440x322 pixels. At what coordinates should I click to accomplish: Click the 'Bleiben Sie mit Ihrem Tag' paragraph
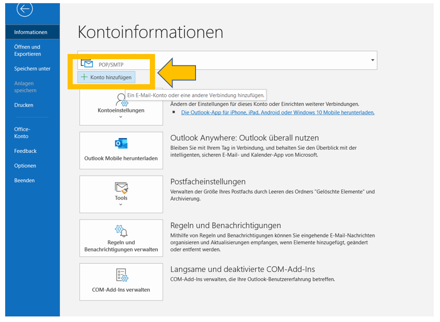click(263, 152)
